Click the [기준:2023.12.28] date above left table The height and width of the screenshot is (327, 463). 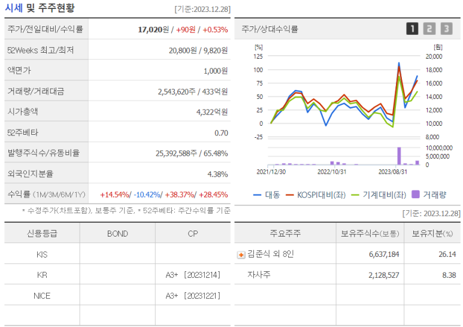click(x=202, y=9)
